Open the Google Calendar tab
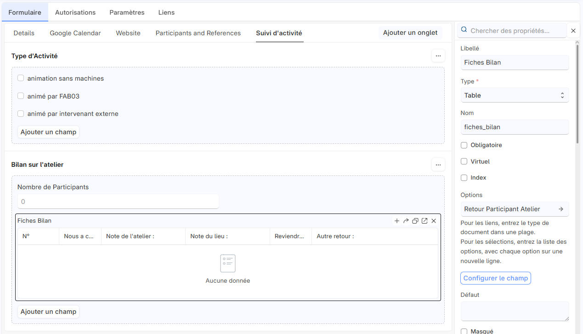This screenshot has width=583, height=334. 75,33
